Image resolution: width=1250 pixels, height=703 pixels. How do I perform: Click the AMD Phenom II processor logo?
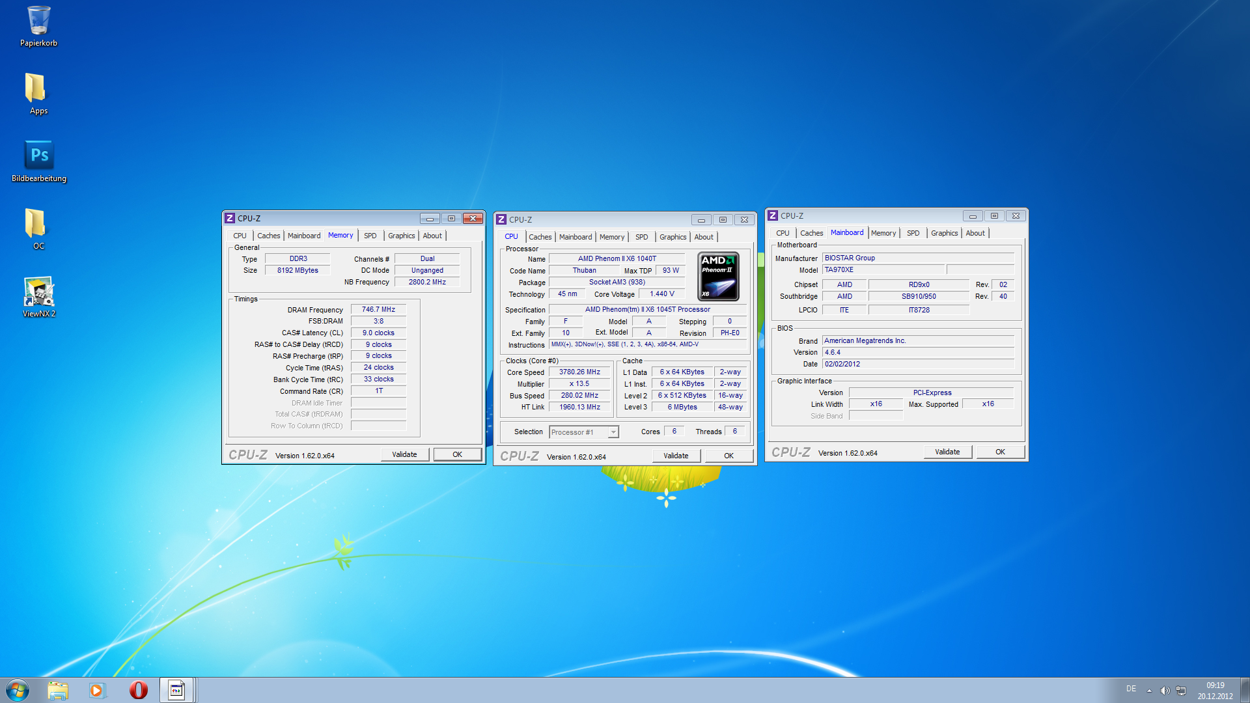(x=718, y=276)
